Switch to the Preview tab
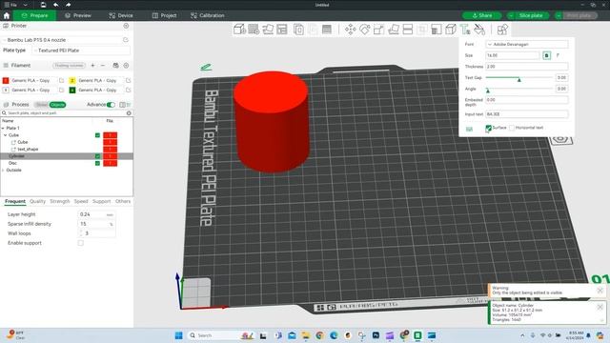 tap(78, 15)
